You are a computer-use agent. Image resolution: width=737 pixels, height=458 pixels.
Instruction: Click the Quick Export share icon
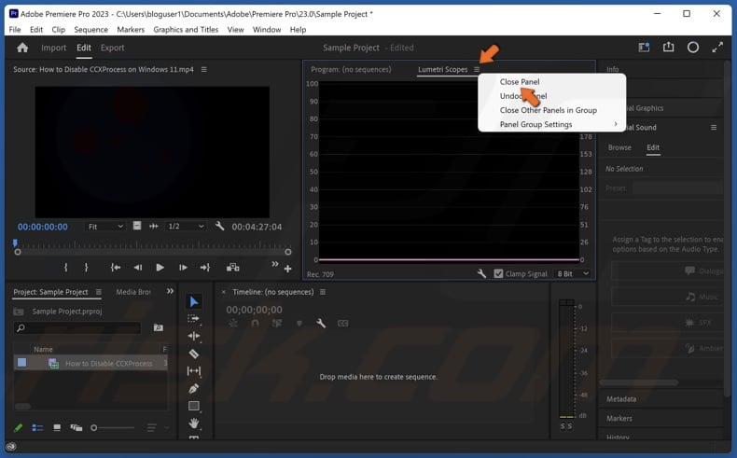[x=668, y=47]
